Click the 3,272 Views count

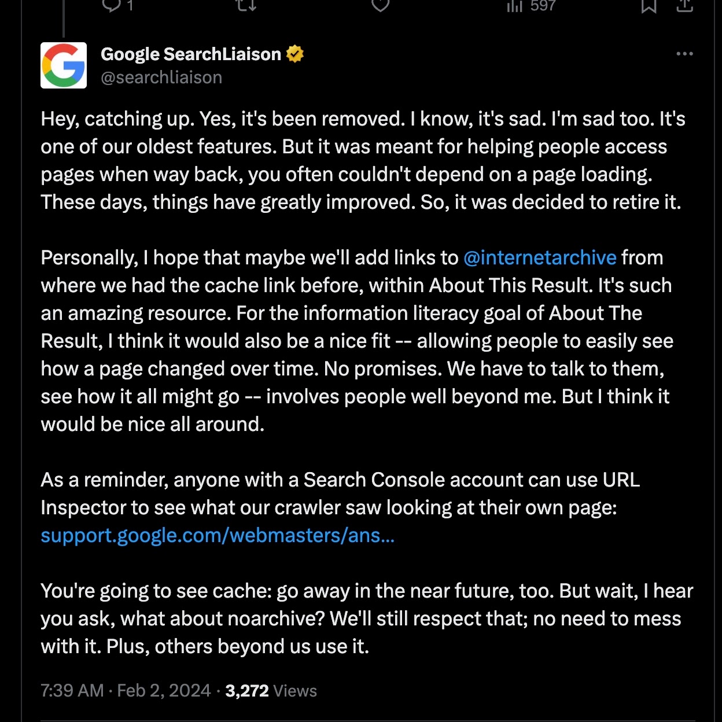271,691
